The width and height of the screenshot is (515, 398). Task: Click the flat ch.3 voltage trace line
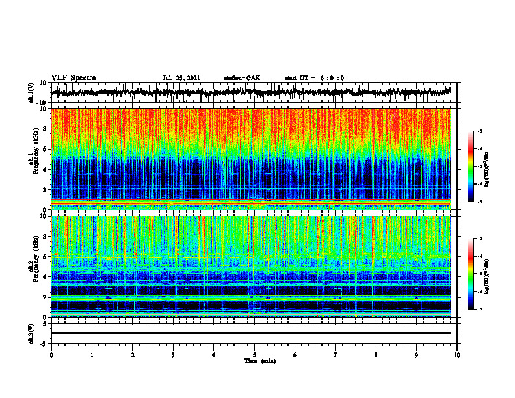(x=250, y=333)
